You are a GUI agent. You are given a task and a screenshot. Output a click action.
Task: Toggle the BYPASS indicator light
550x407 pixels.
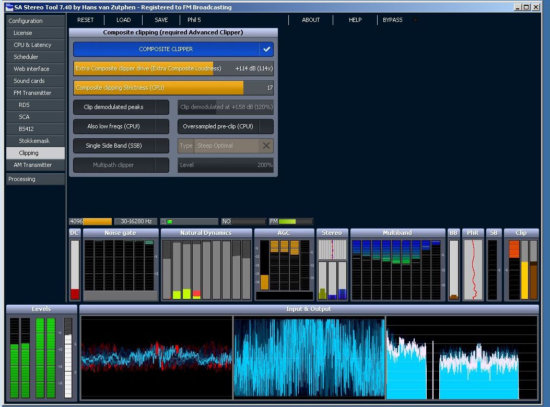pyautogui.click(x=415, y=20)
